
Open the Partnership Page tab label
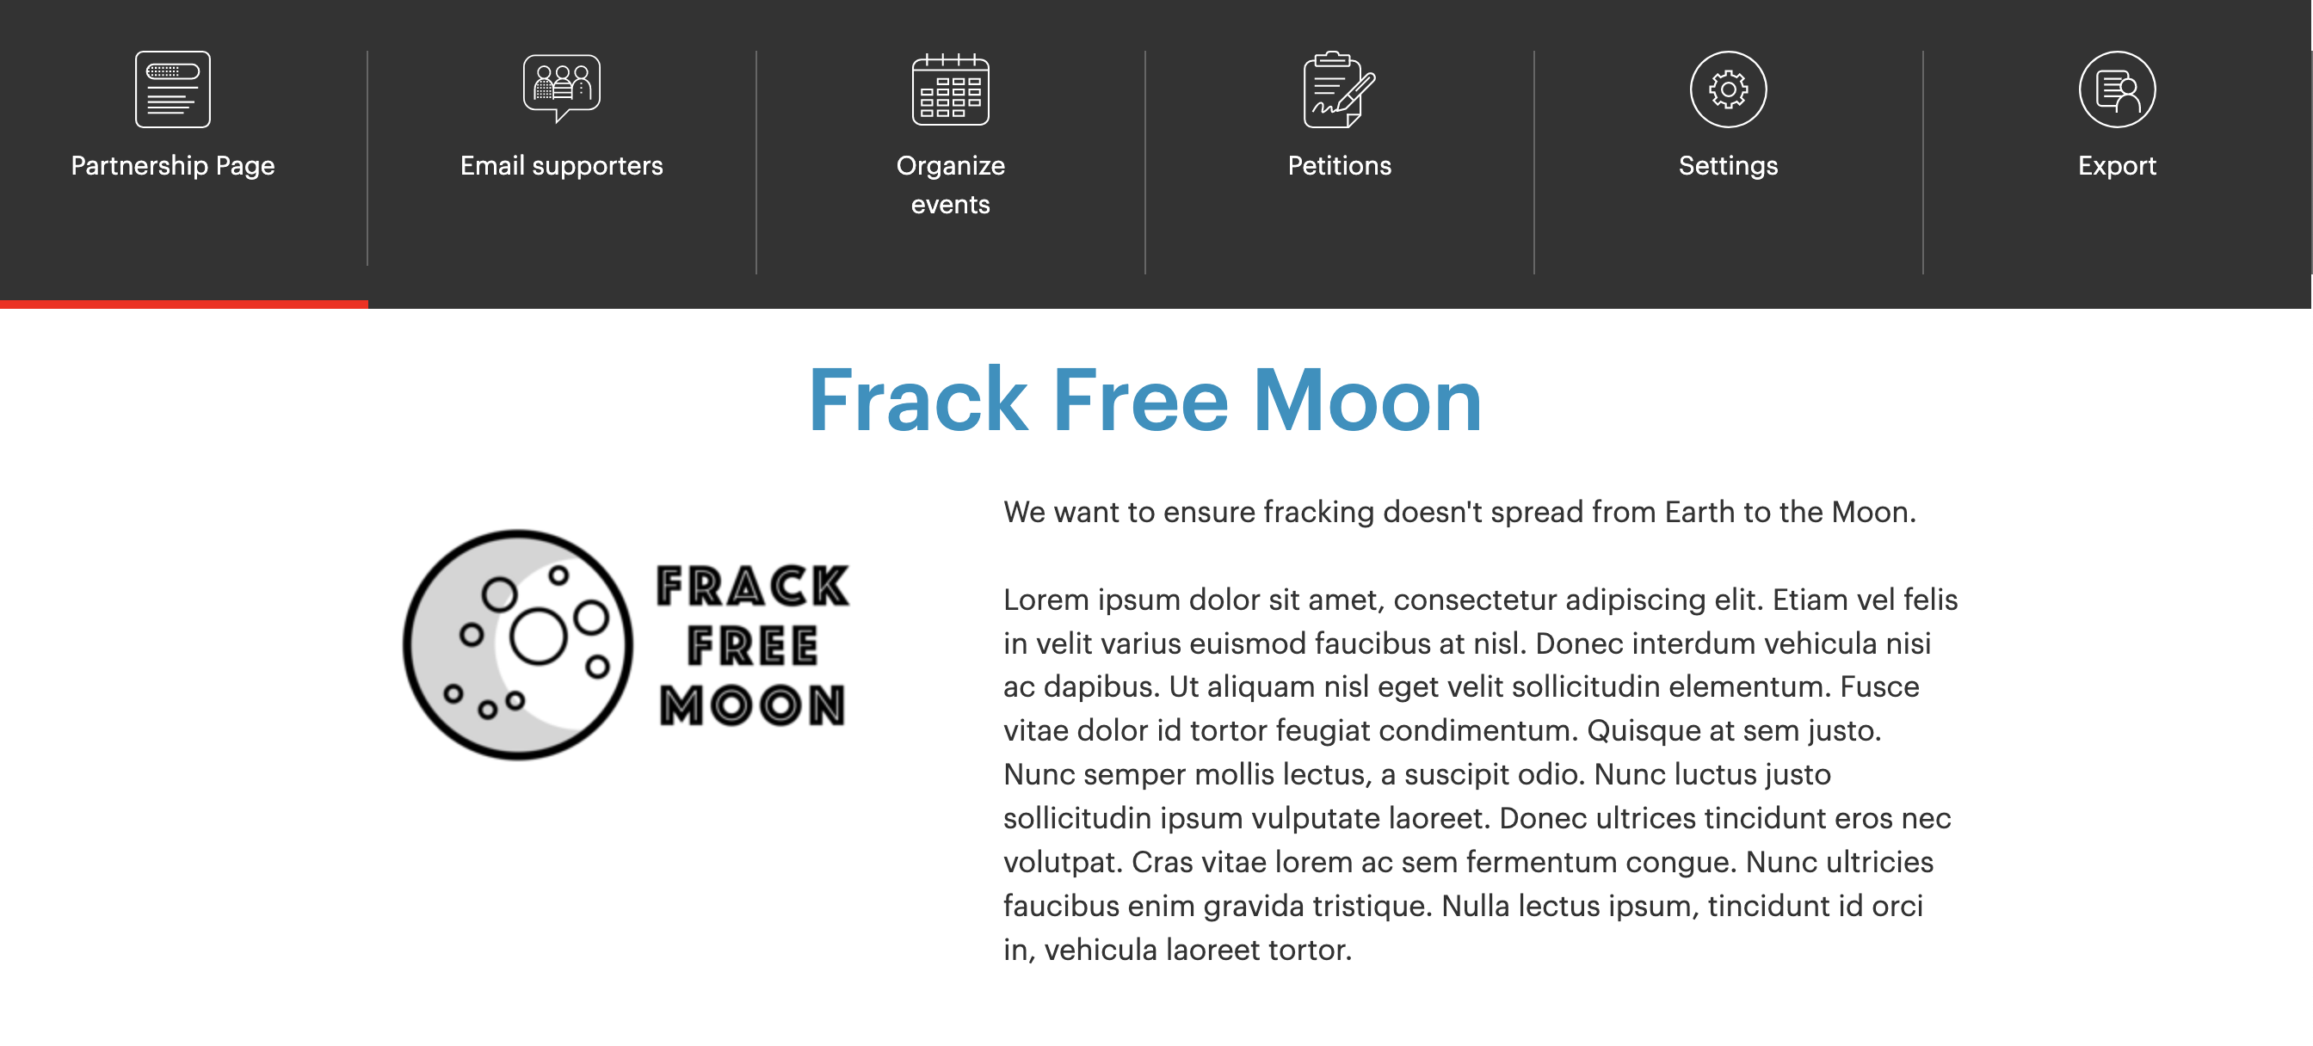pyautogui.click(x=172, y=165)
